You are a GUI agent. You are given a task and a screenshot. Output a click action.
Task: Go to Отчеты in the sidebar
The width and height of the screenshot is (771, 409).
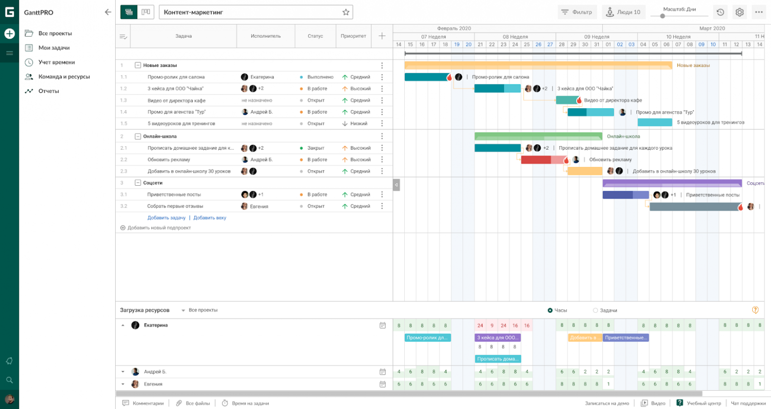click(48, 91)
